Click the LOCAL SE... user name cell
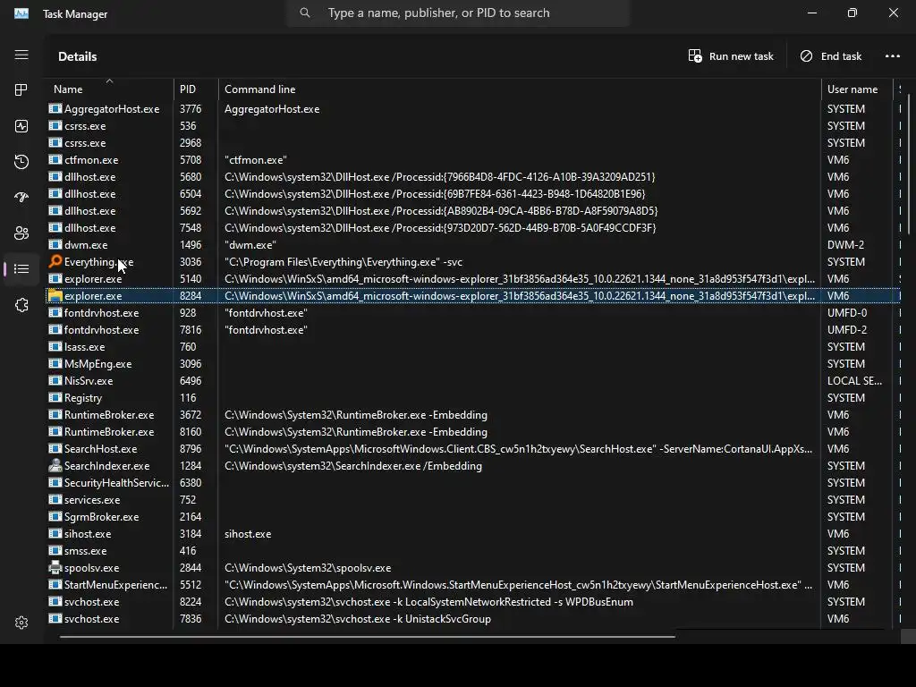This screenshot has height=687, width=916. pyautogui.click(x=854, y=380)
